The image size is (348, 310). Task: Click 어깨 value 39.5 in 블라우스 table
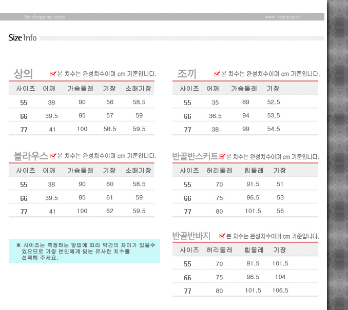pos(51,198)
